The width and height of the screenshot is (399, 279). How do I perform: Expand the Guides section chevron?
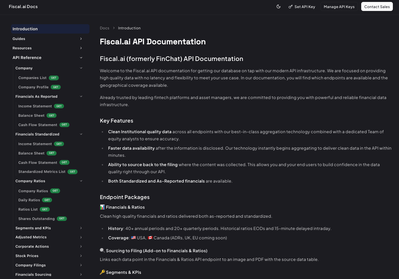pos(81,38)
